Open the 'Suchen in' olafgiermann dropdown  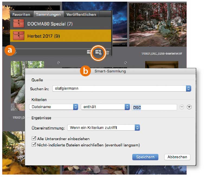coord(122,88)
